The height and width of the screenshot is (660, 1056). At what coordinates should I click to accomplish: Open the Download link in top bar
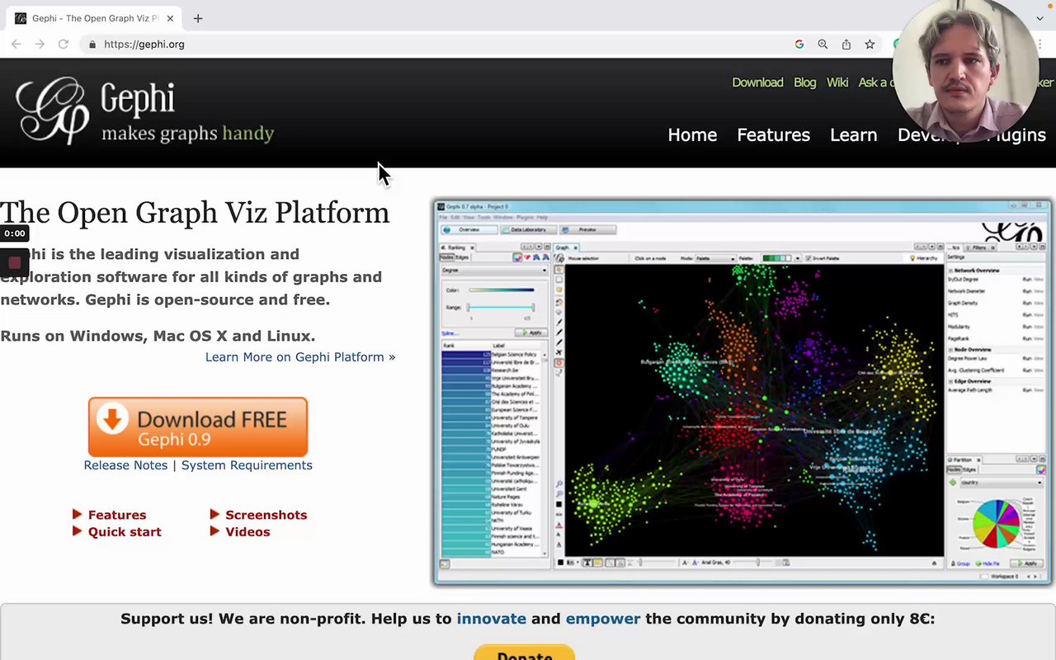pos(757,82)
